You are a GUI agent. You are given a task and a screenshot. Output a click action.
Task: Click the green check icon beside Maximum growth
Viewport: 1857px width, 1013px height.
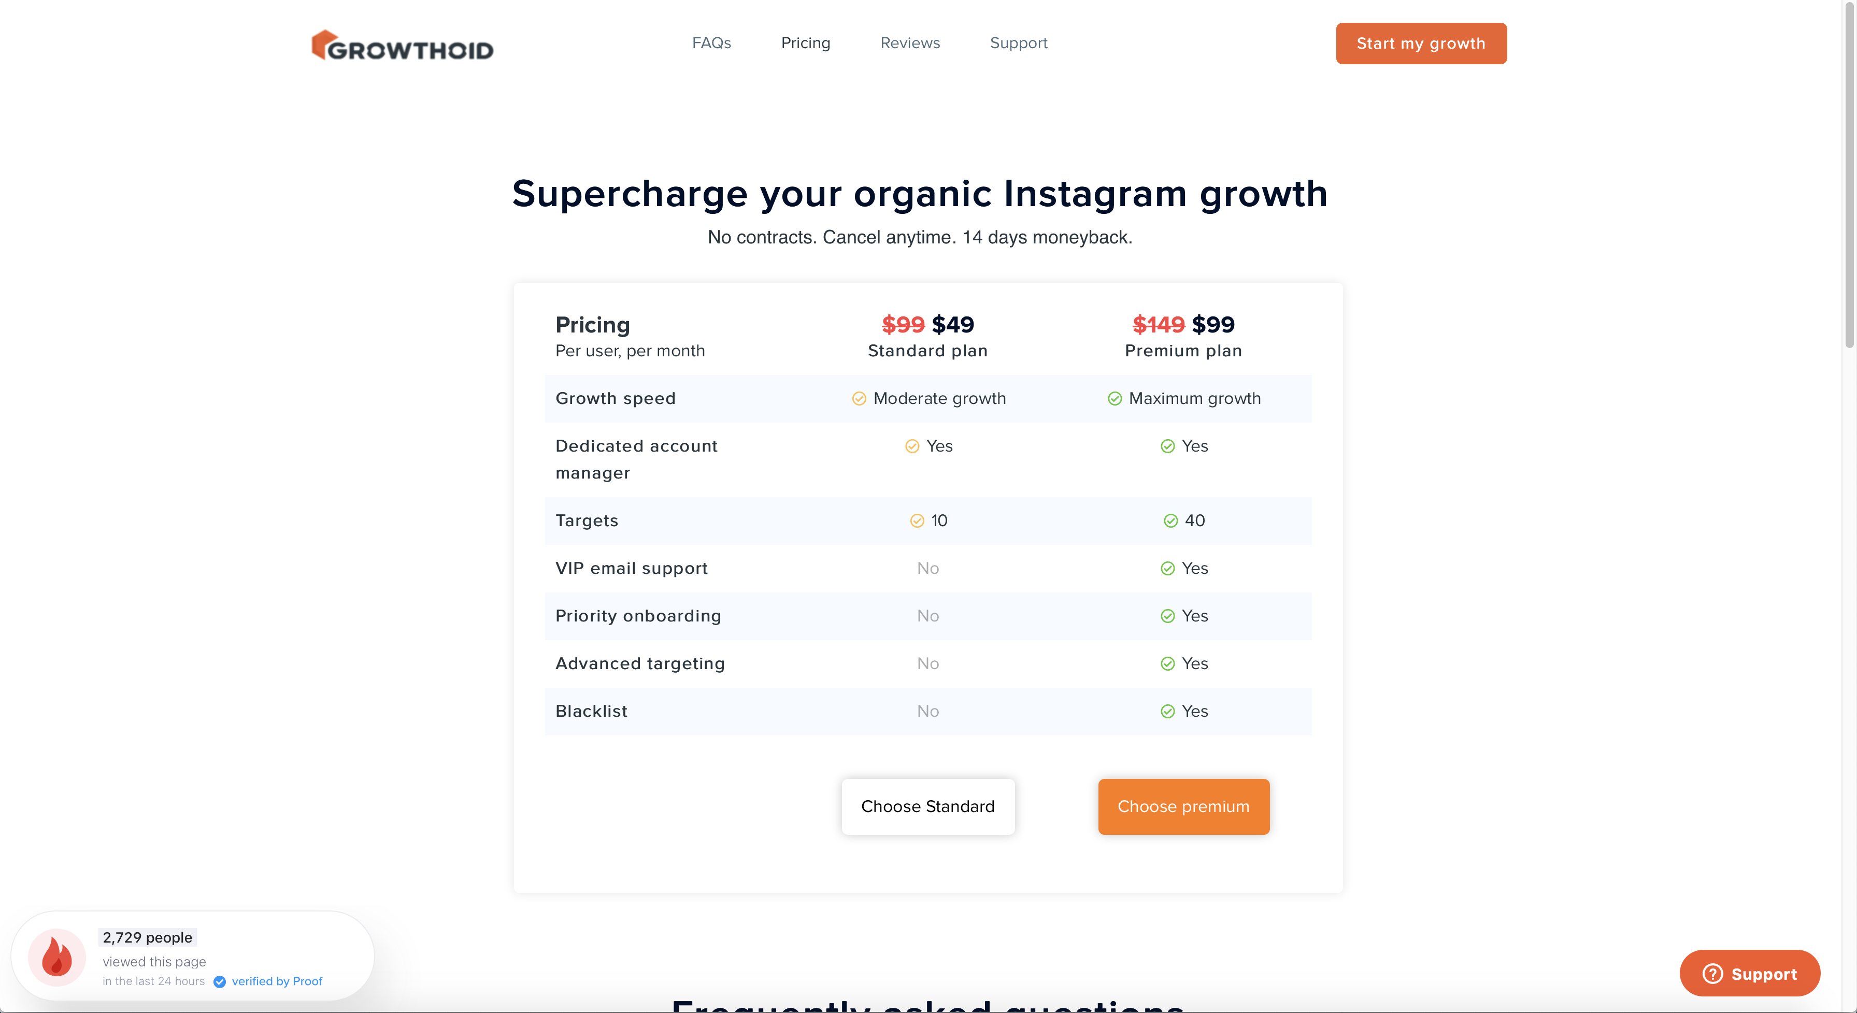pyautogui.click(x=1115, y=398)
